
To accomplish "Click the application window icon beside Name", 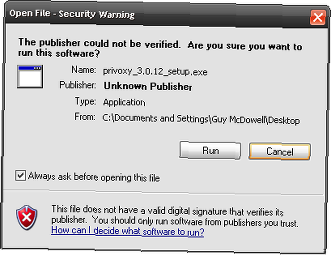I will pos(30,77).
